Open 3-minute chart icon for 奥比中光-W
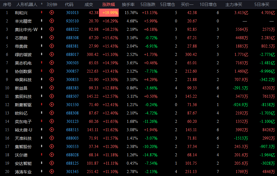This screenshot has height=176, width=277. click(52, 29)
